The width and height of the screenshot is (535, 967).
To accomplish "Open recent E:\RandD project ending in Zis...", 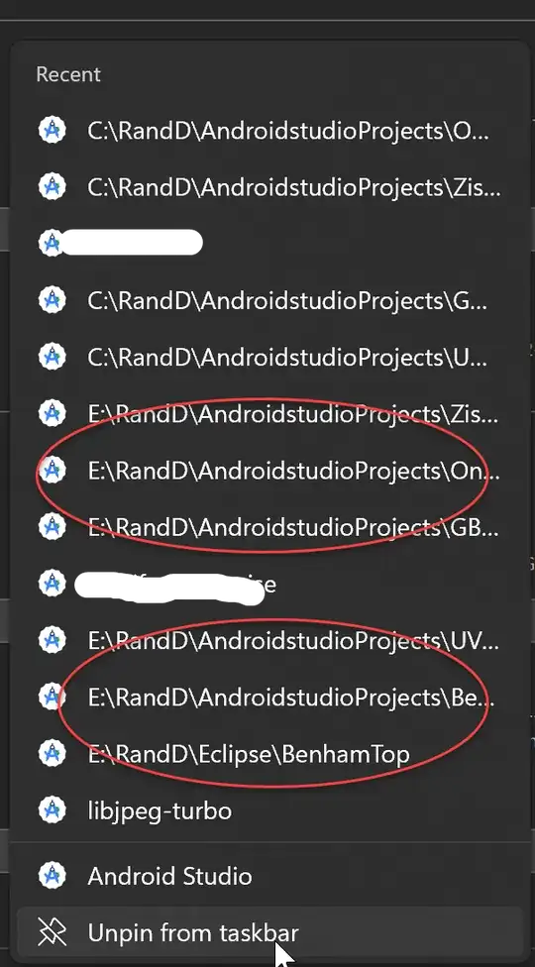I will (271, 414).
